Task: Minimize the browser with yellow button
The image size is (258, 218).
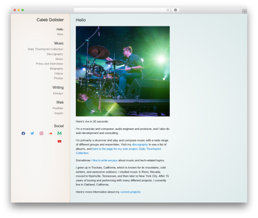Action: point(19,10)
